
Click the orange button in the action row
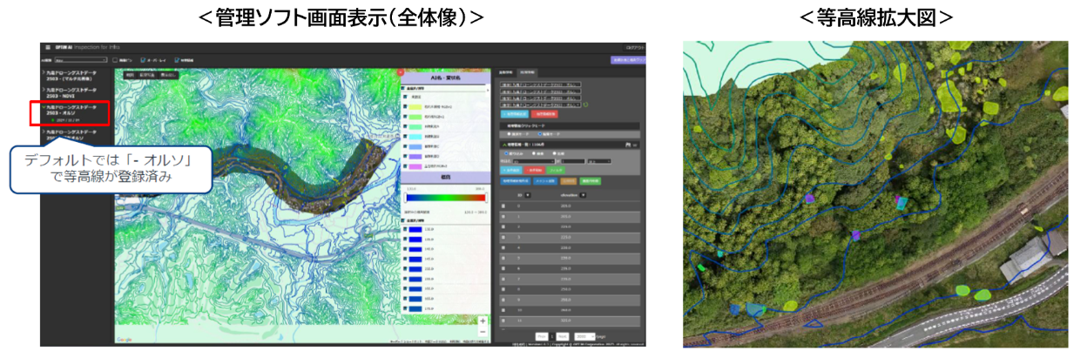pos(569,181)
